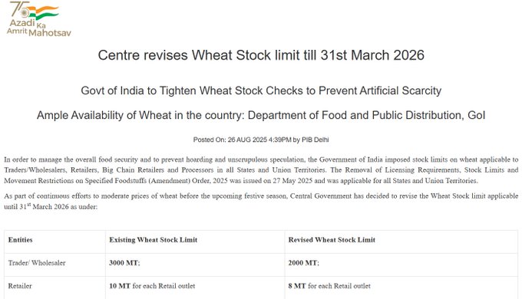This screenshot has height=299, width=522.
Task: Click the 10 MT for each Retail outlet cell
Action: pyautogui.click(x=152, y=286)
